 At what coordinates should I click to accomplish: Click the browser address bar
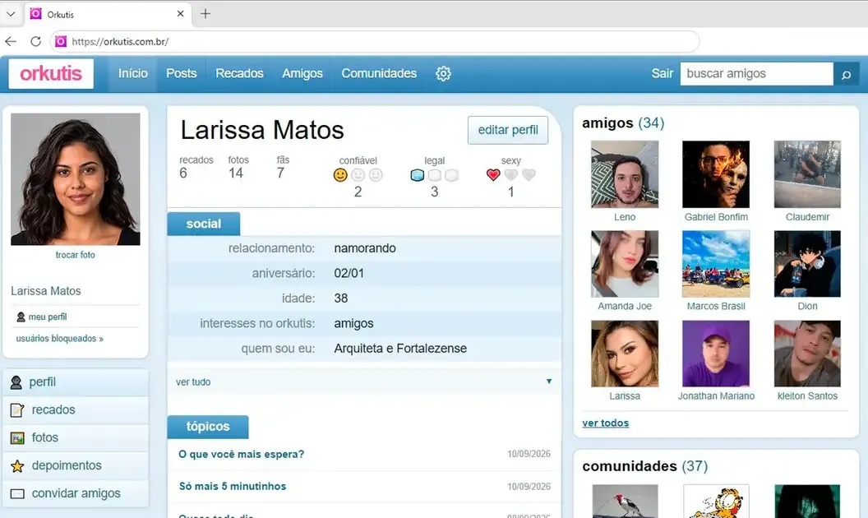point(375,42)
